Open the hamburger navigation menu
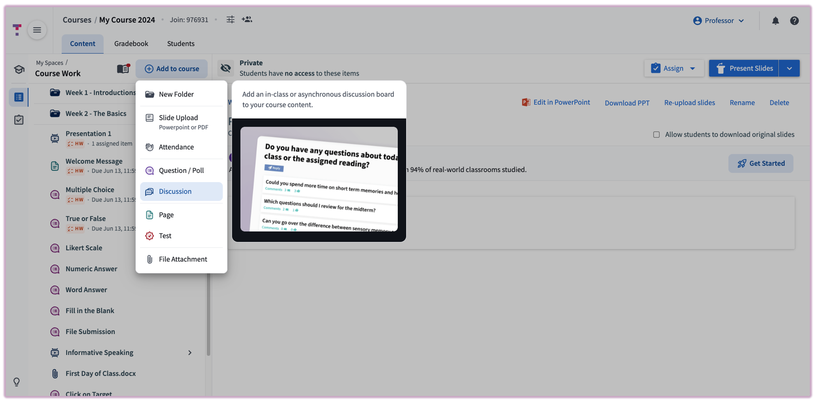814x401 pixels. click(x=37, y=30)
